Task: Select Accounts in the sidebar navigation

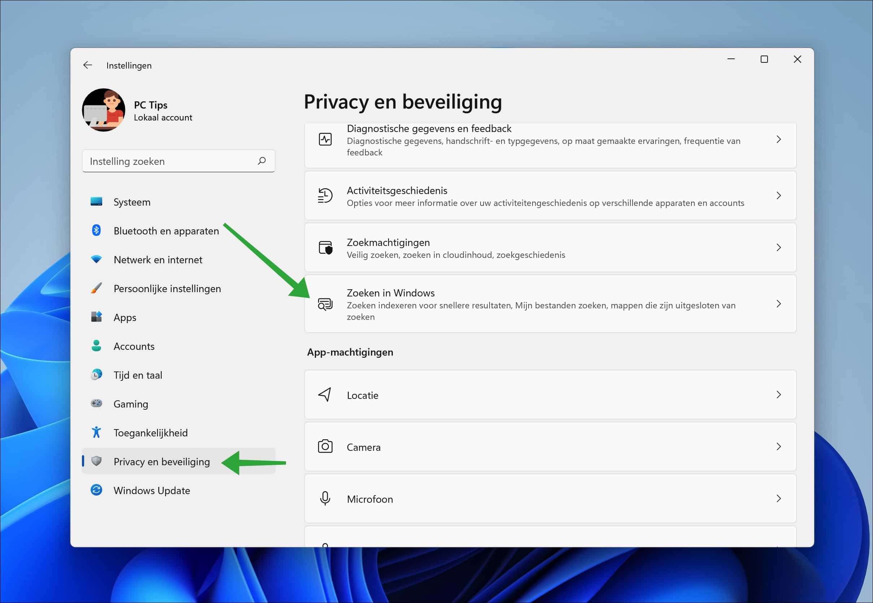Action: click(x=134, y=346)
